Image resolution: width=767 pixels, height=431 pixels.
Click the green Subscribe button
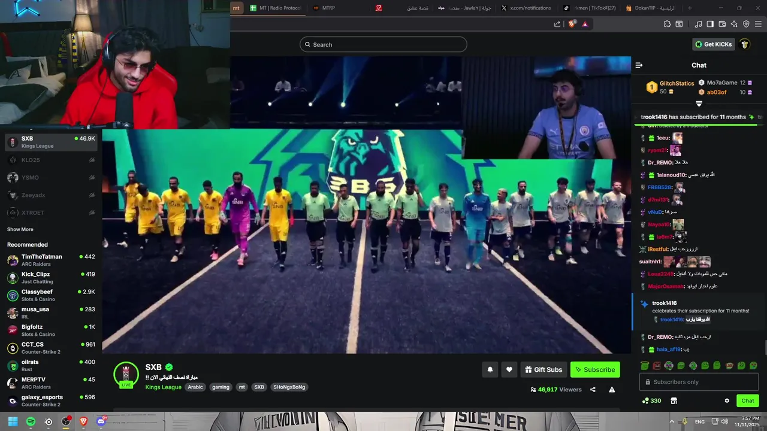(x=595, y=370)
